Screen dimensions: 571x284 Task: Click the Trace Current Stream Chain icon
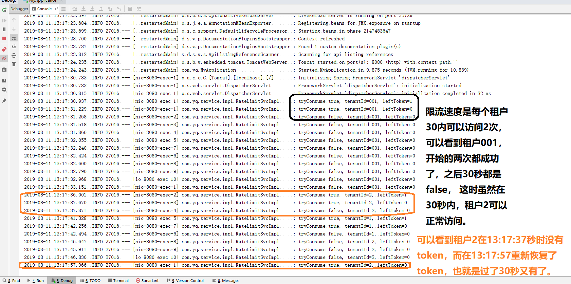139,9
